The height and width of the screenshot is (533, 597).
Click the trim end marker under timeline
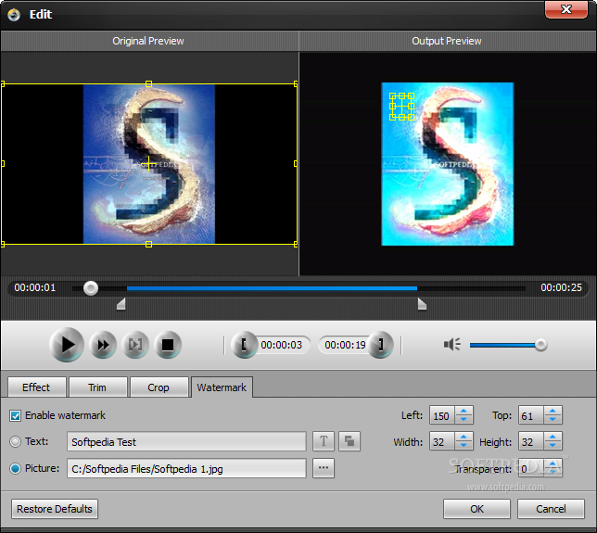click(422, 304)
